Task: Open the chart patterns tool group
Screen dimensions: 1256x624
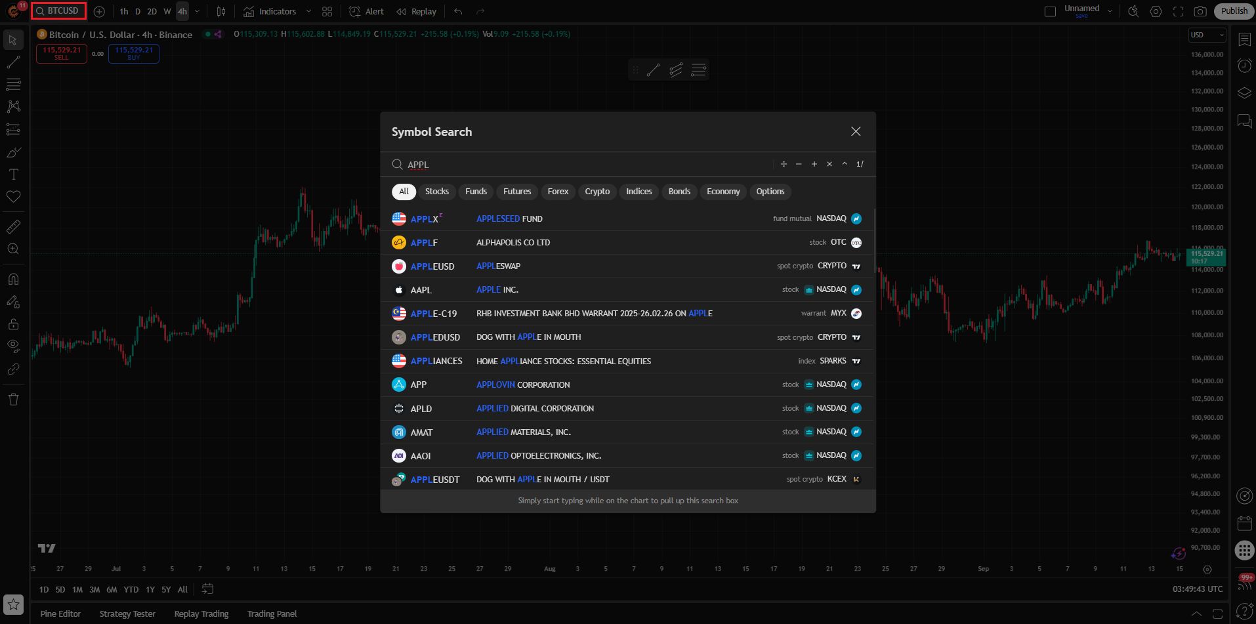Action: 13,106
